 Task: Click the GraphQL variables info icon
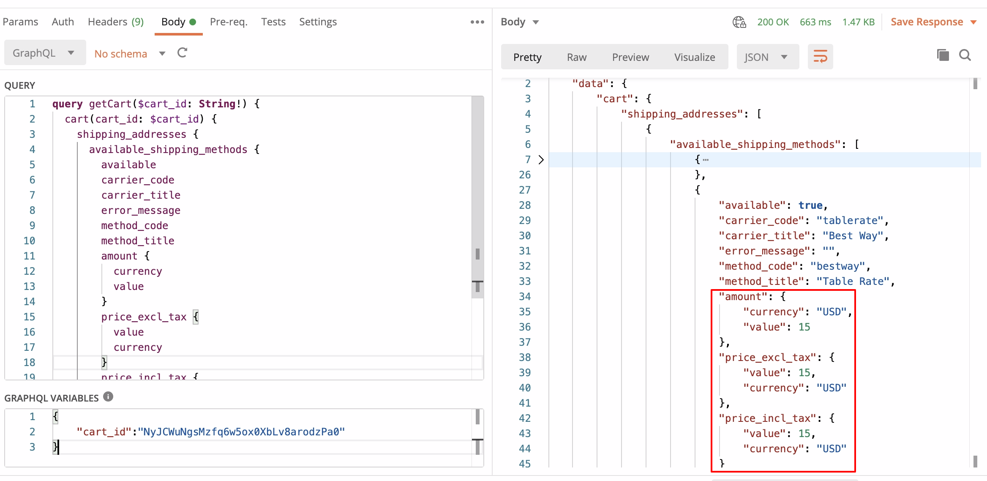click(x=108, y=397)
